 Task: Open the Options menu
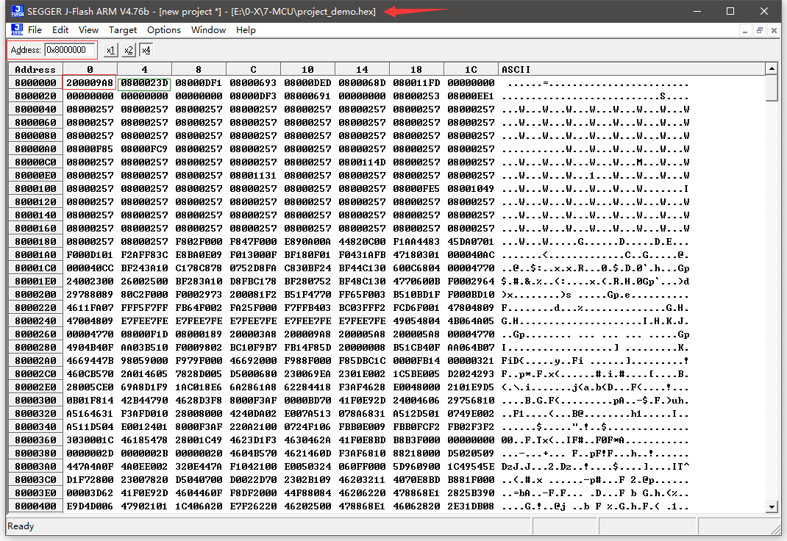point(163,30)
